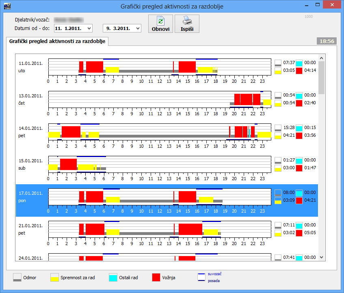Screen dimensions: 344x293
Task: Select the 11.01.2011. uto row
Action: [167, 71]
